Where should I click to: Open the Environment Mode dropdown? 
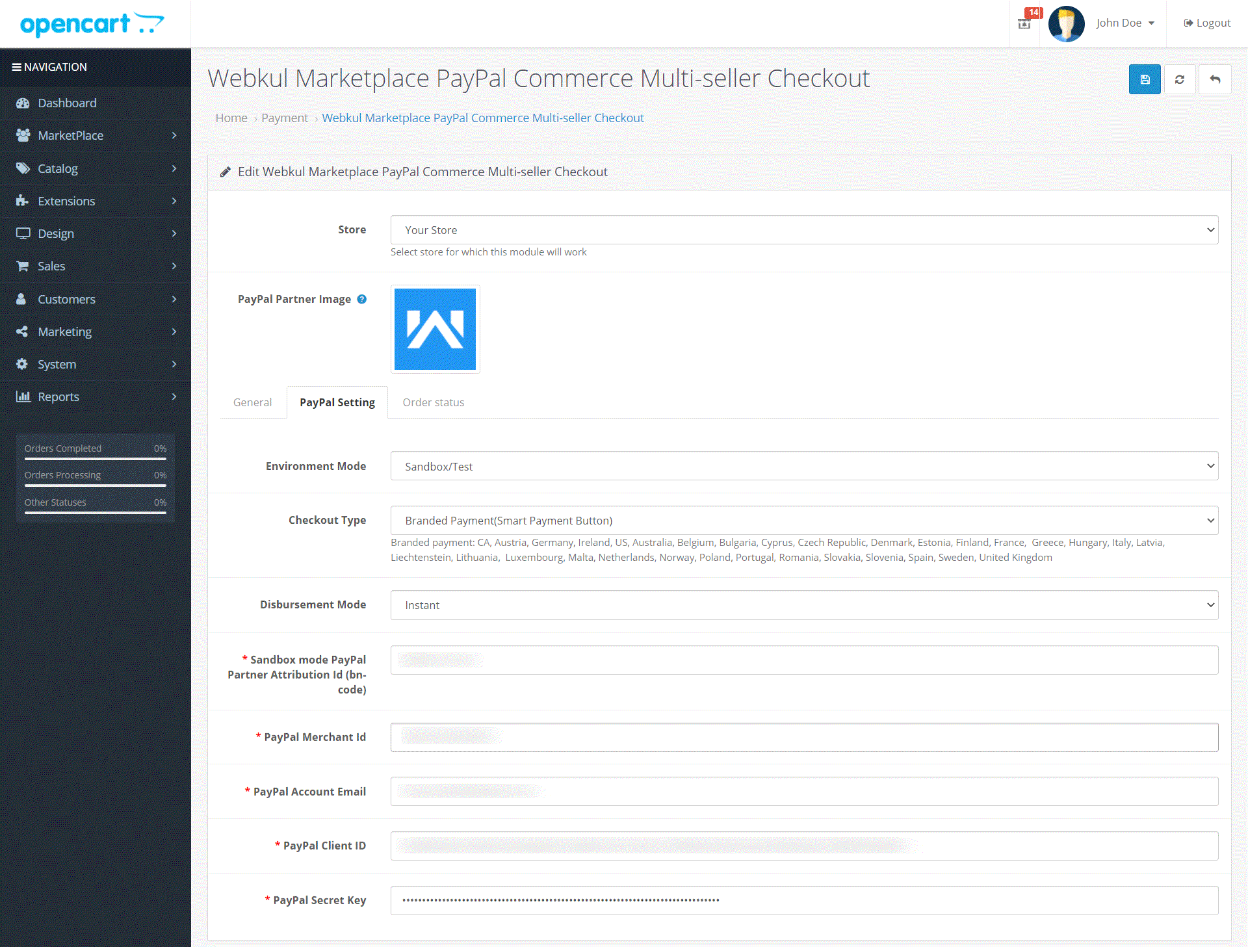[804, 466]
